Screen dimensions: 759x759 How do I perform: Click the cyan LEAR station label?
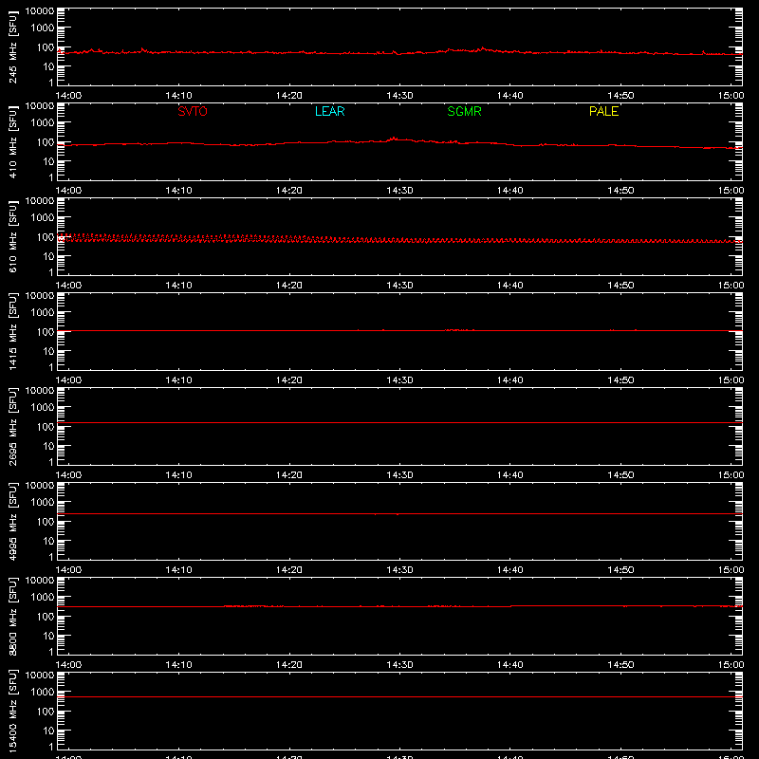(x=329, y=111)
